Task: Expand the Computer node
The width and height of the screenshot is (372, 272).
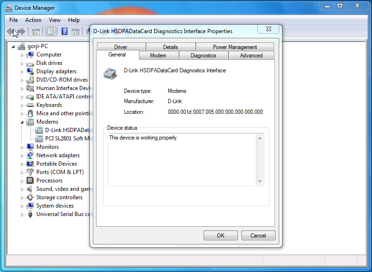Action: [x=22, y=56]
